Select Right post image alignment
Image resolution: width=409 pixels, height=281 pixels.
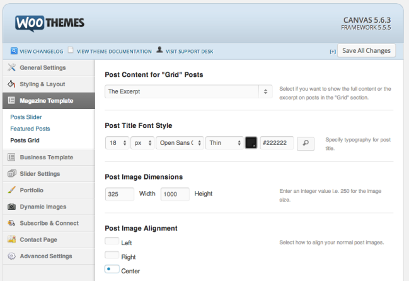point(112,255)
